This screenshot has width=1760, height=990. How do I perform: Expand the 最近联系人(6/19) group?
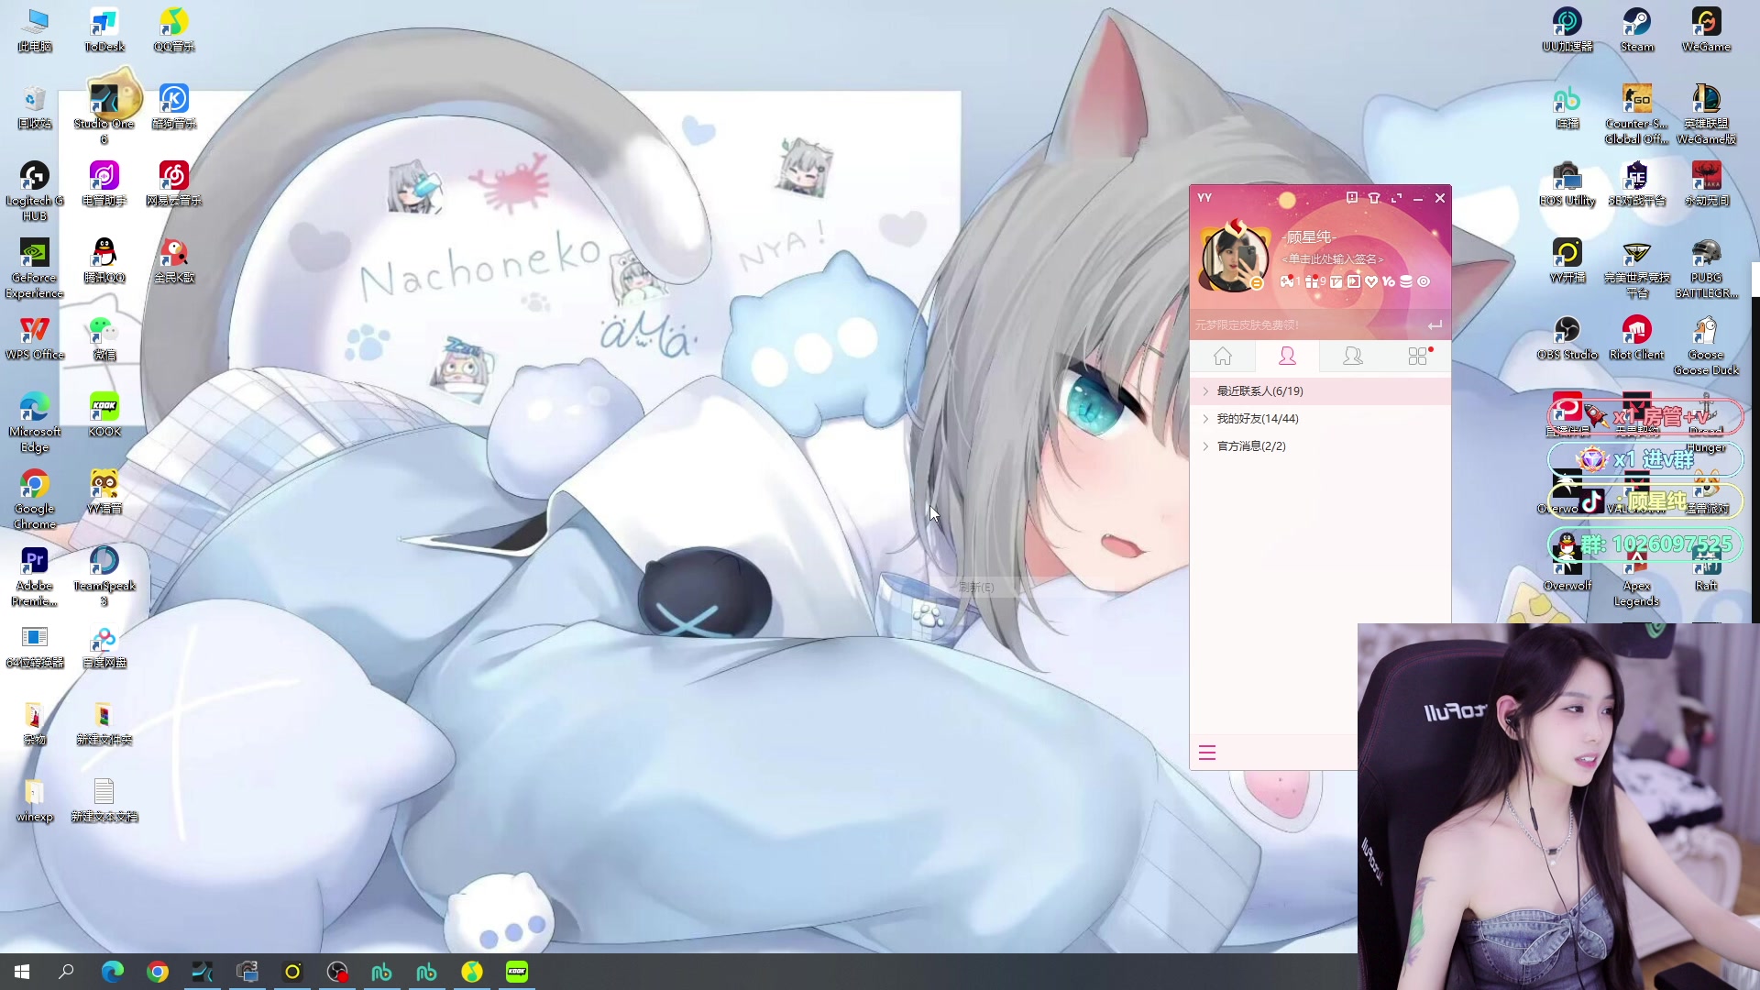(1320, 390)
